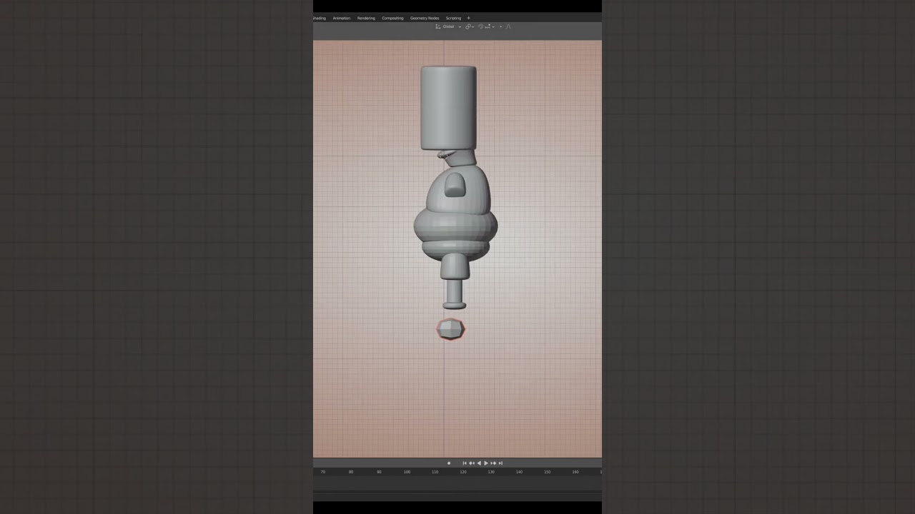Select the tall cylinder object in the viewport
The image size is (915, 514).
[448, 108]
